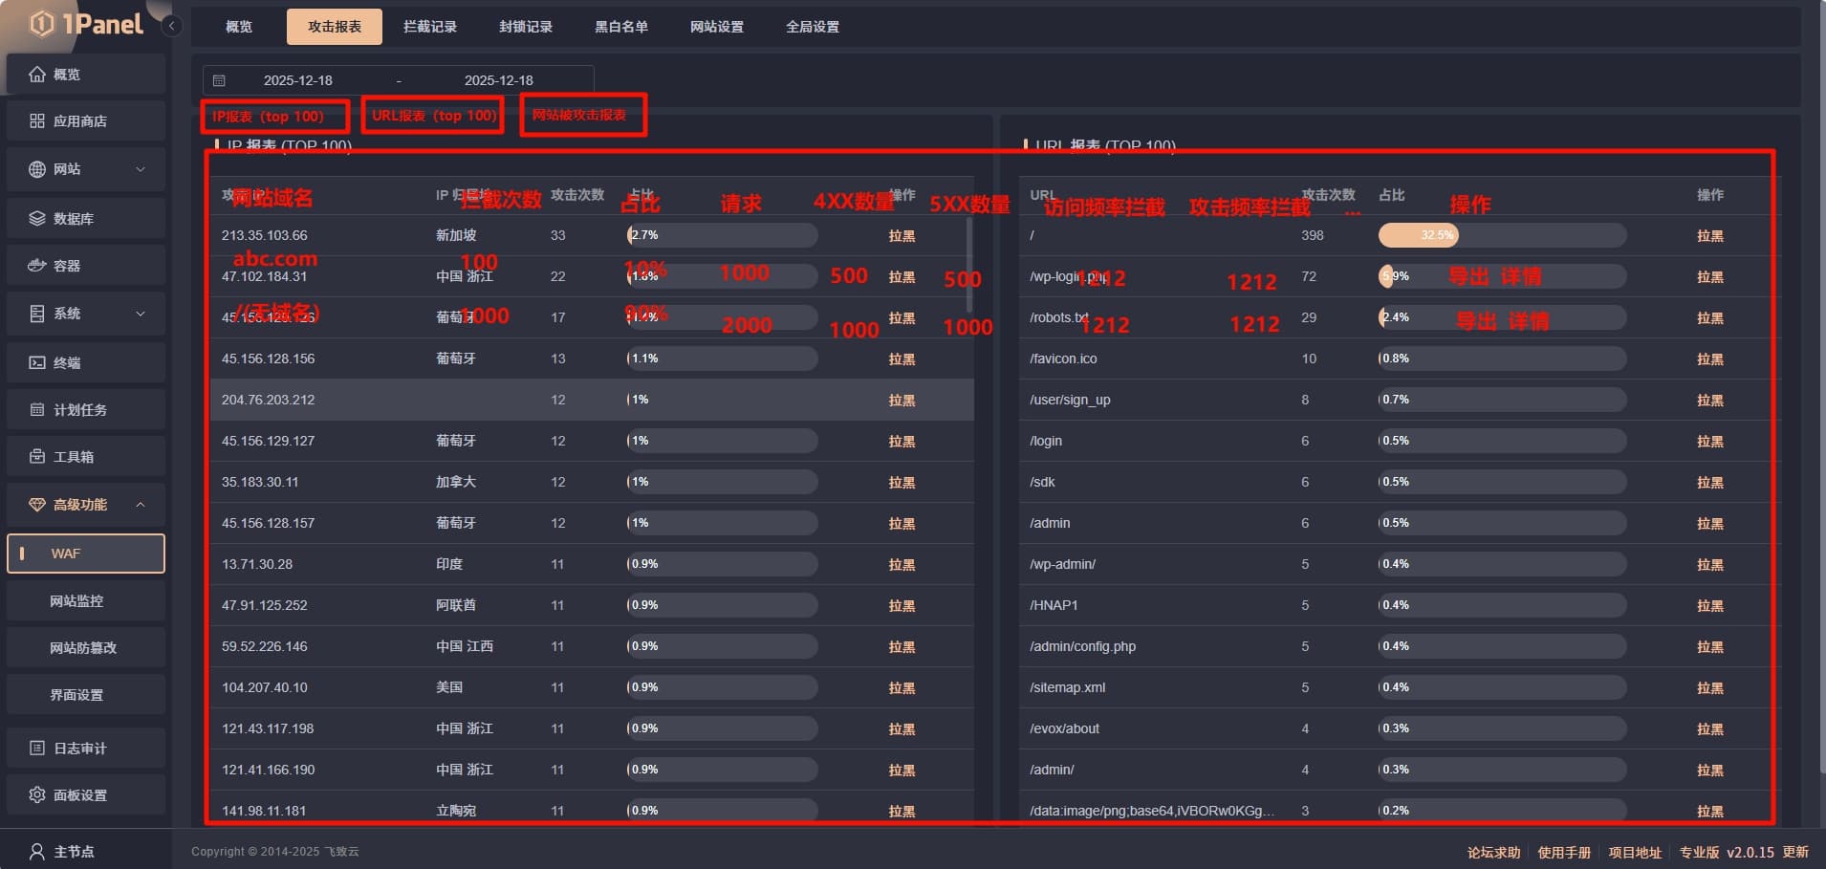The height and width of the screenshot is (869, 1826).
Task: Open 计划任务 via its calendar icon
Action: (x=37, y=410)
